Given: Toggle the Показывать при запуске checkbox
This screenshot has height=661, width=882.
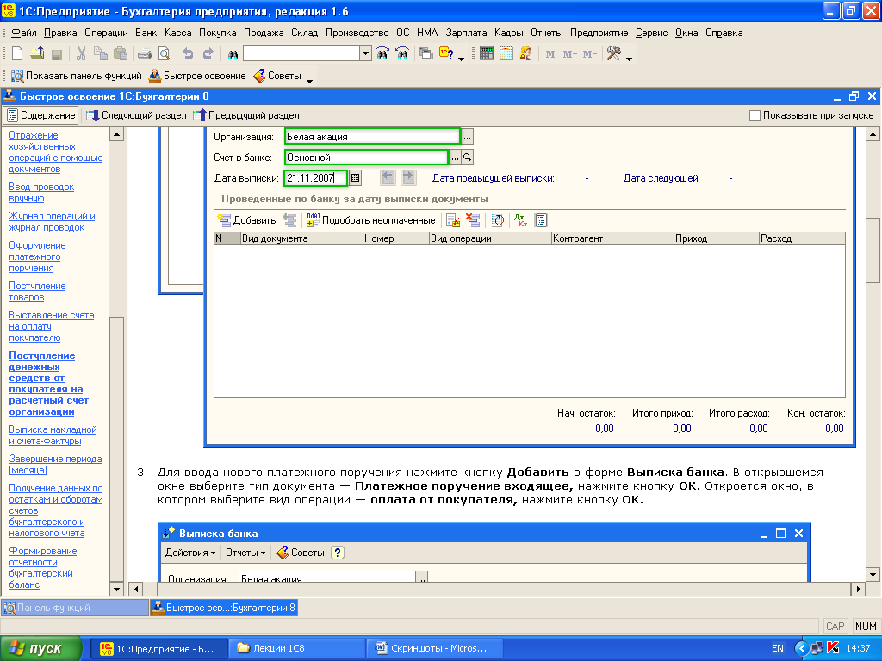Looking at the screenshot, I should click(x=755, y=116).
